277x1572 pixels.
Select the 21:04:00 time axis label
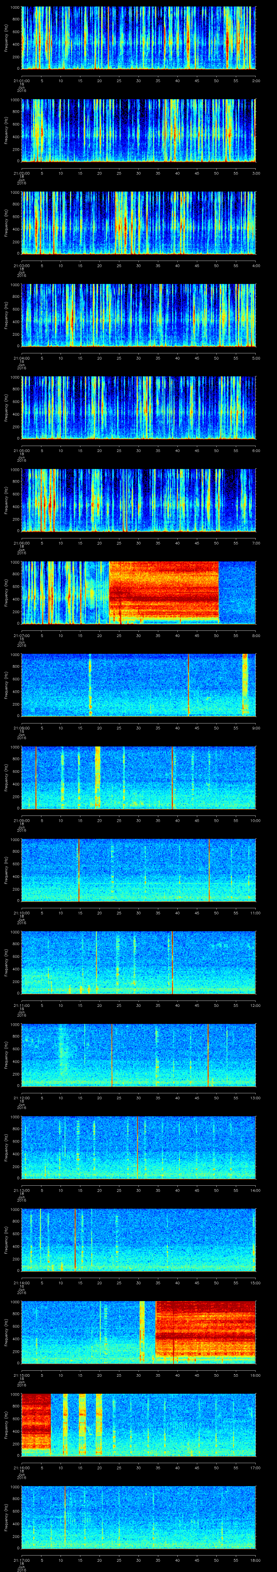[21, 358]
